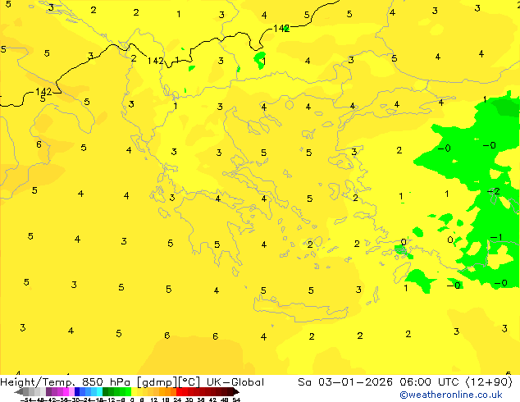The height and width of the screenshot is (402, 520).
Task: Pick the magenta swatch in the color legend
Action: pos(66,392)
